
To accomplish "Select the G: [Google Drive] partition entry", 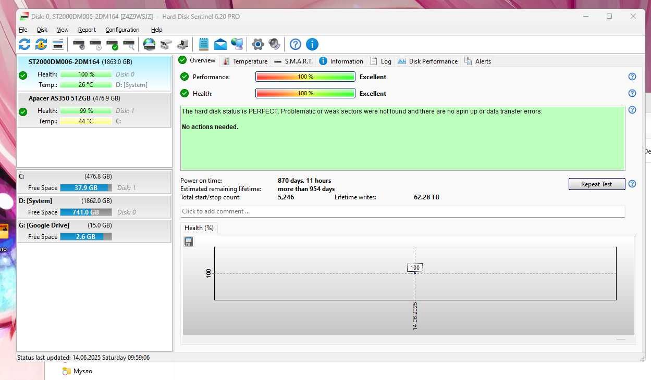I will click(94, 231).
